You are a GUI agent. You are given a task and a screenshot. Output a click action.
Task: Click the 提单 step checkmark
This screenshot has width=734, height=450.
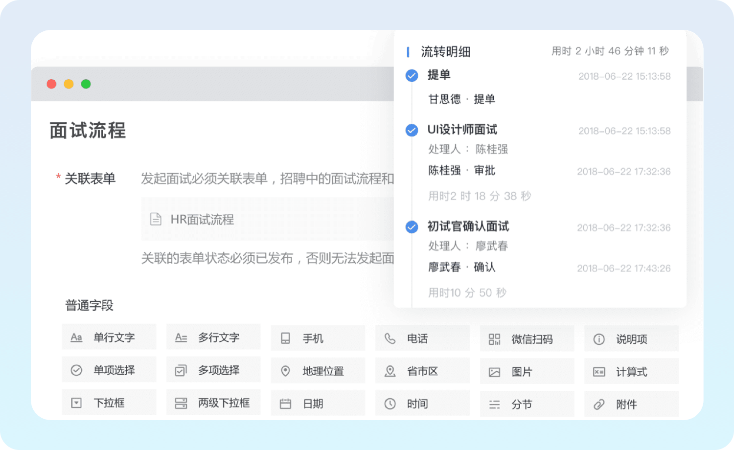point(412,76)
